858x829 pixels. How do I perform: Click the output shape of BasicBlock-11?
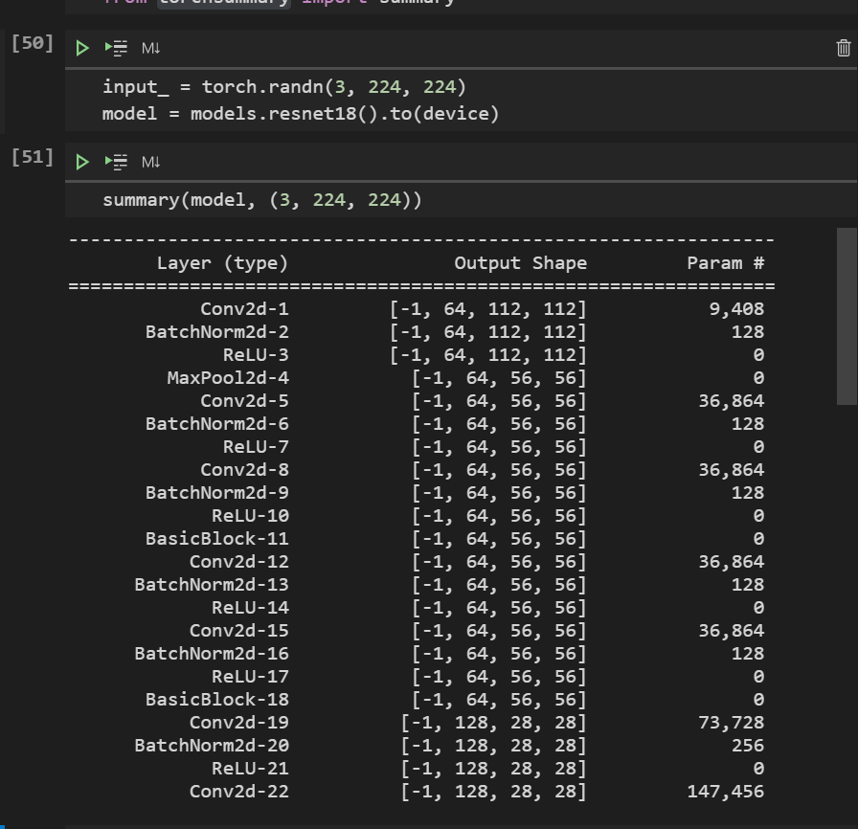pos(499,539)
